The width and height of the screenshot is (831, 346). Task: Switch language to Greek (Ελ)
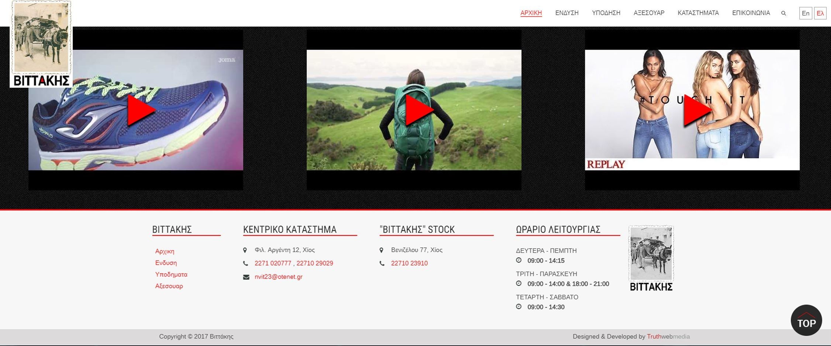coord(820,13)
